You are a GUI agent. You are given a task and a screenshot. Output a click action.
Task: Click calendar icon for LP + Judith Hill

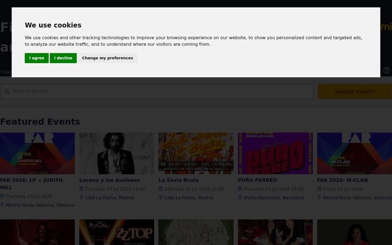pos(2,196)
